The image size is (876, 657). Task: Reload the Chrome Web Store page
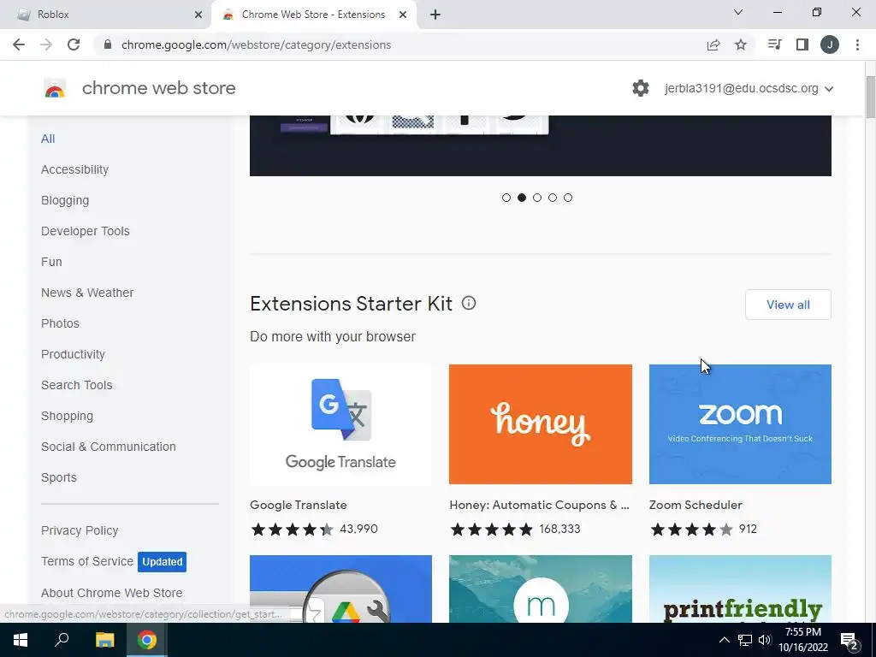coord(74,44)
